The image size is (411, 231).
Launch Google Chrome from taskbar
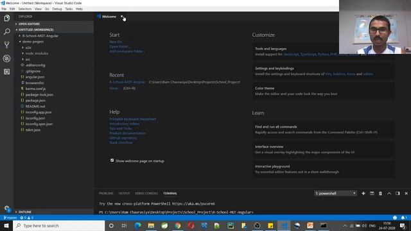click(x=178, y=225)
